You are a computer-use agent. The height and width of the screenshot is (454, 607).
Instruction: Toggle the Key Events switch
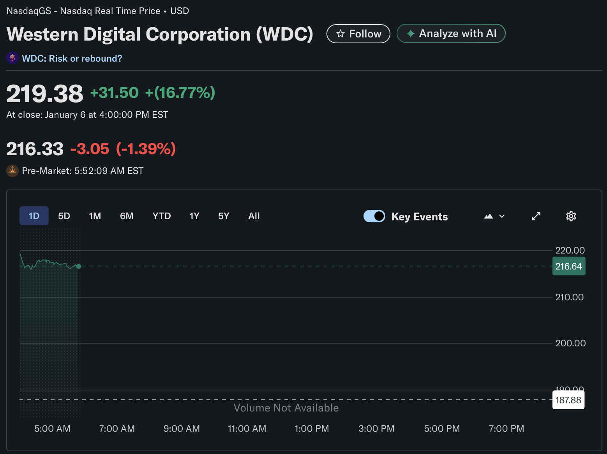pos(374,216)
